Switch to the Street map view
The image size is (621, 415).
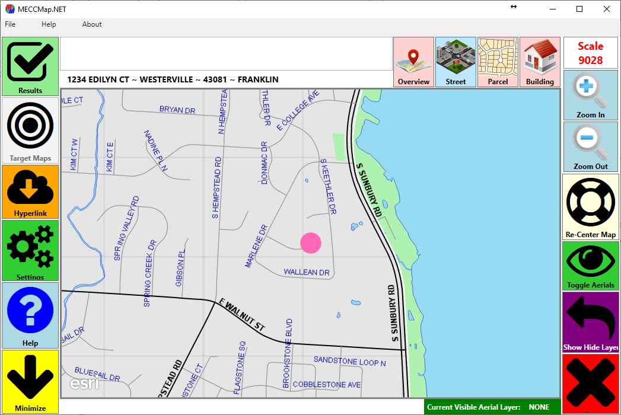pyautogui.click(x=456, y=62)
